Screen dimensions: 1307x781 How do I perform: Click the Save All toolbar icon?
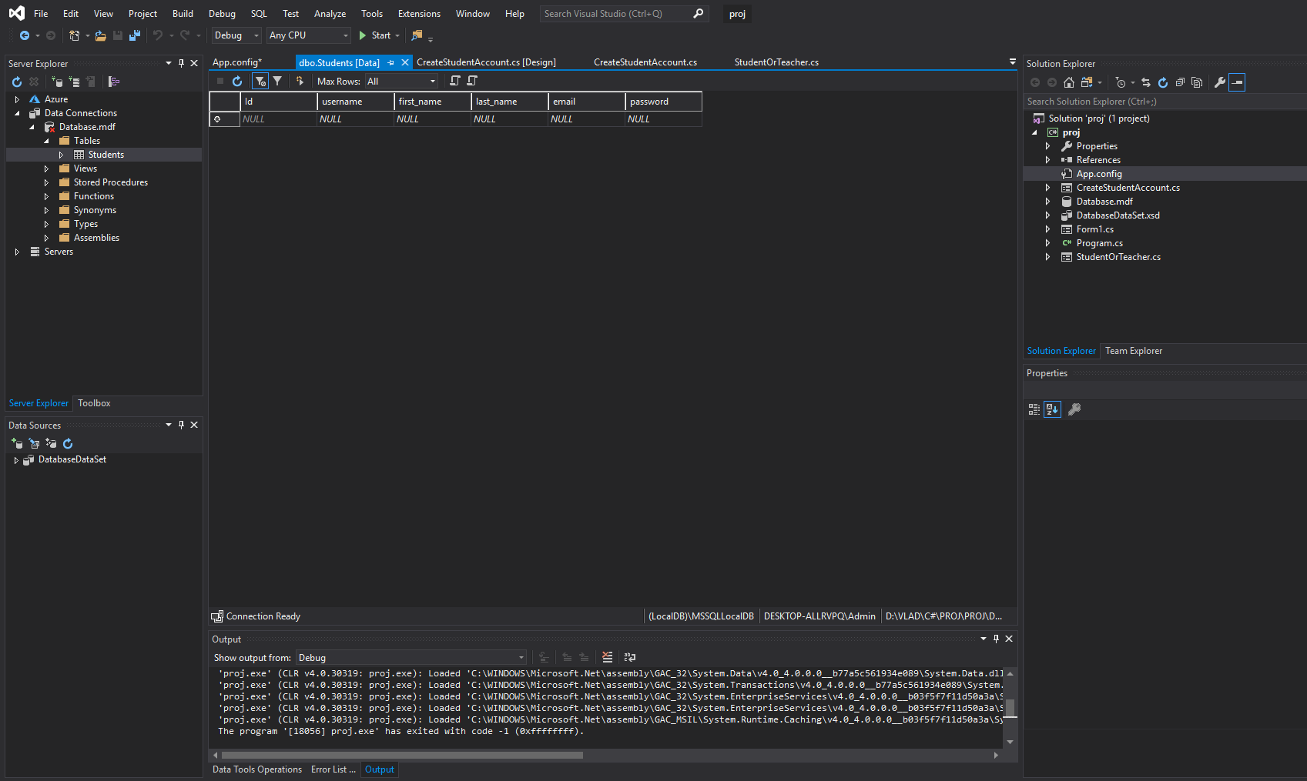click(x=135, y=35)
